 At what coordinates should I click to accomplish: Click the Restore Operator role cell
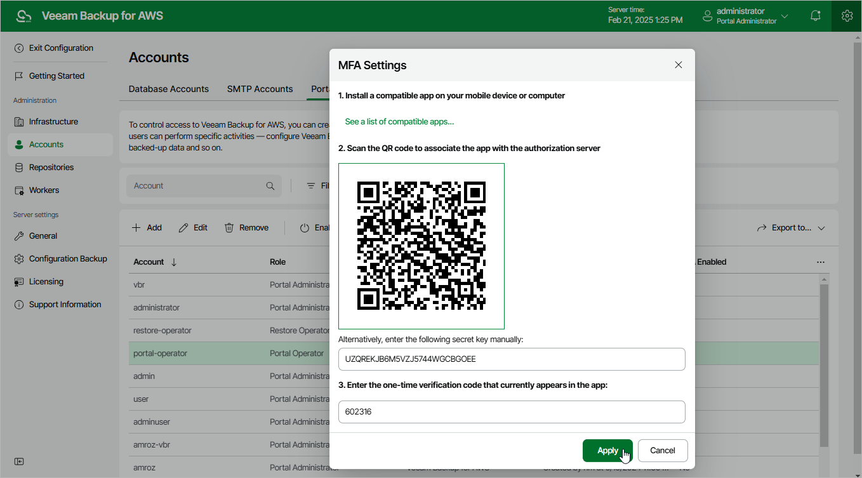pyautogui.click(x=300, y=331)
